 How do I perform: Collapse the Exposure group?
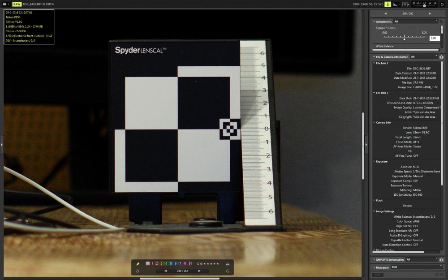(x=374, y=161)
